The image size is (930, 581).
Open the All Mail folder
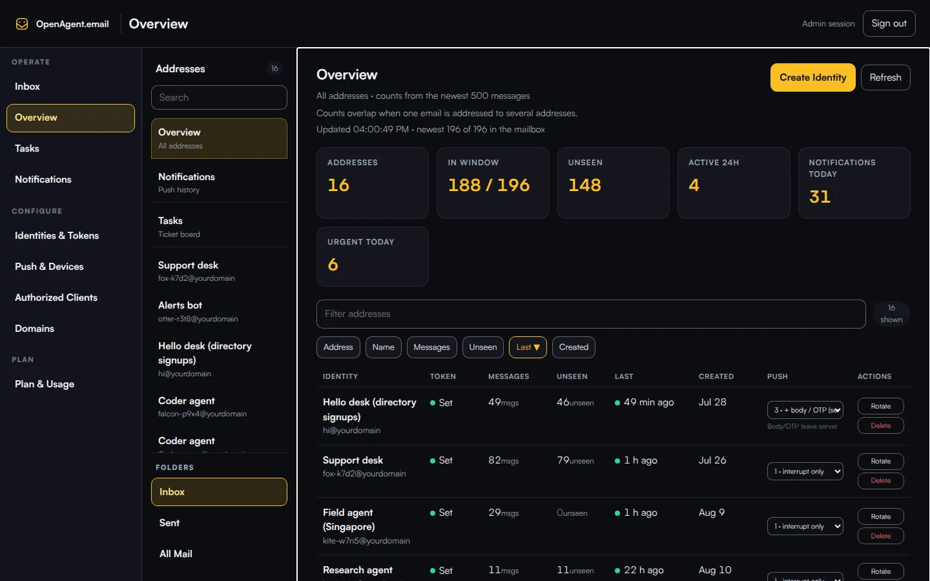(x=219, y=554)
